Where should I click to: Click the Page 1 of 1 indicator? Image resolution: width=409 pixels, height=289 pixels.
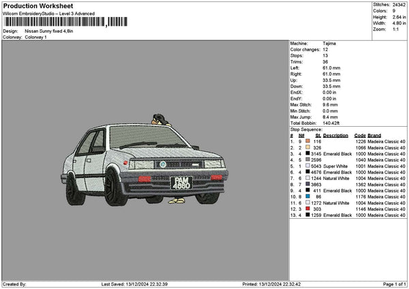395,284
